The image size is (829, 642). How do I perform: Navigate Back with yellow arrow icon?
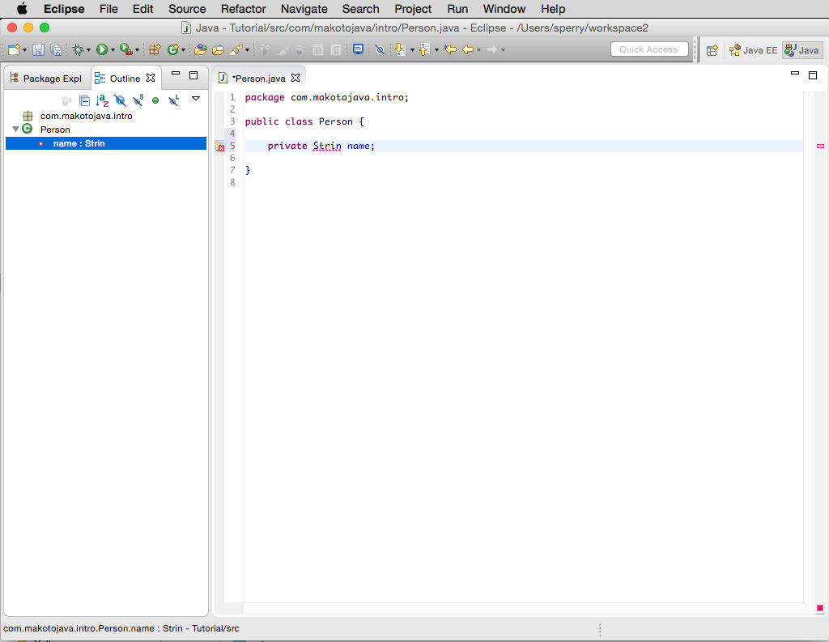(x=468, y=49)
